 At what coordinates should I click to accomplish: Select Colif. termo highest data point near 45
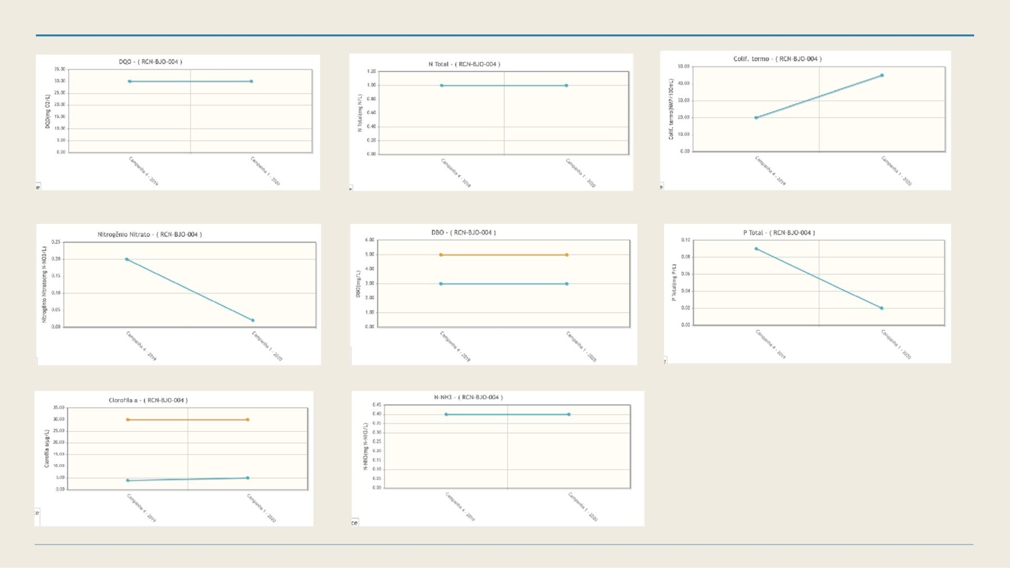882,75
